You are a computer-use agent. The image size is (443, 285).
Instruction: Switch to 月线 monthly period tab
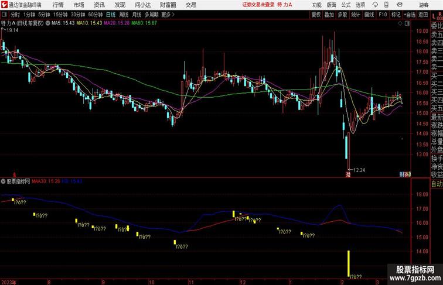[137, 15]
